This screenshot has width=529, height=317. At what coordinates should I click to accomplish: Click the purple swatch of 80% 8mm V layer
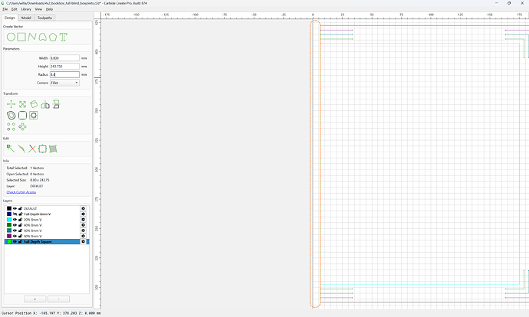point(9,236)
